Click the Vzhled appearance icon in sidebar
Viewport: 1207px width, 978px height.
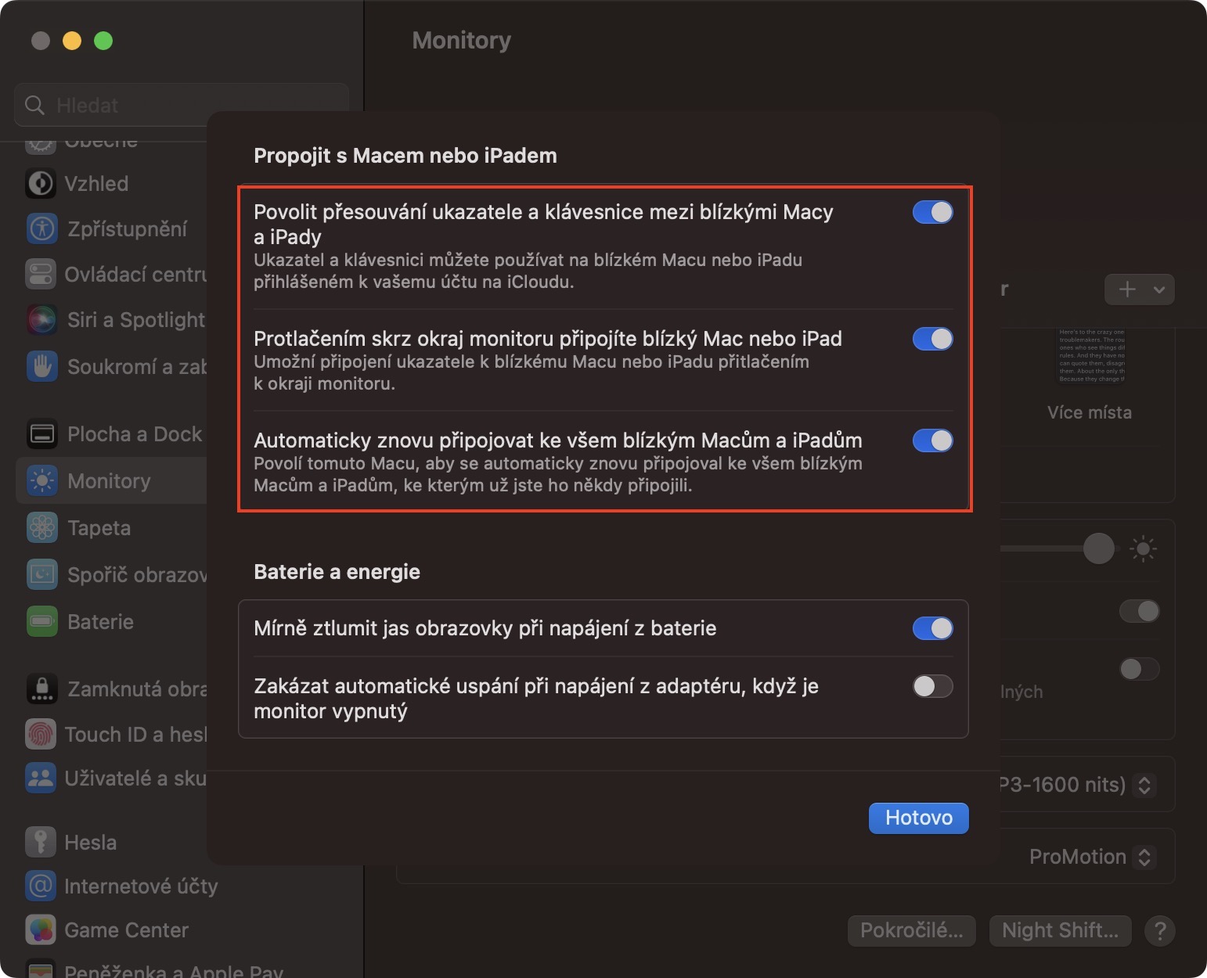41,184
